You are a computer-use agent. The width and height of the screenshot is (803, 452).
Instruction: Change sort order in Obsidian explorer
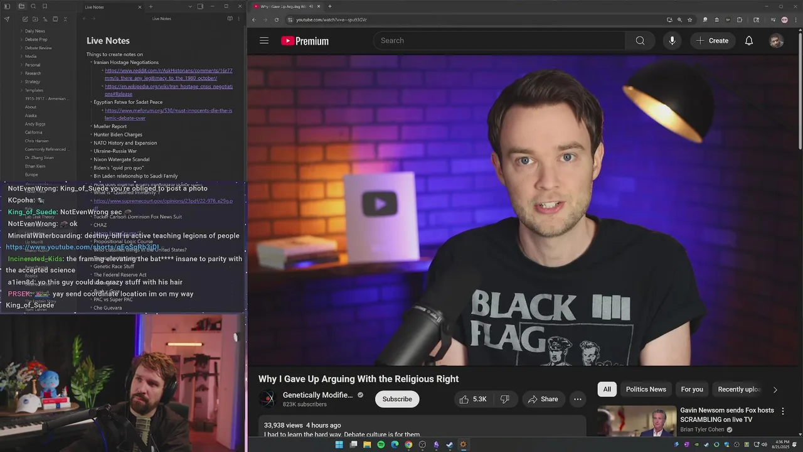click(x=45, y=19)
